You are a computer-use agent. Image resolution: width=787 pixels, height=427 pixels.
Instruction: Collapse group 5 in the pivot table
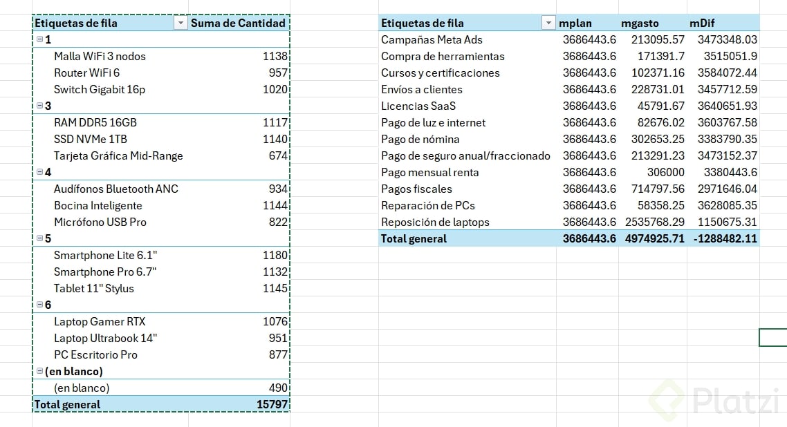pyautogui.click(x=39, y=238)
